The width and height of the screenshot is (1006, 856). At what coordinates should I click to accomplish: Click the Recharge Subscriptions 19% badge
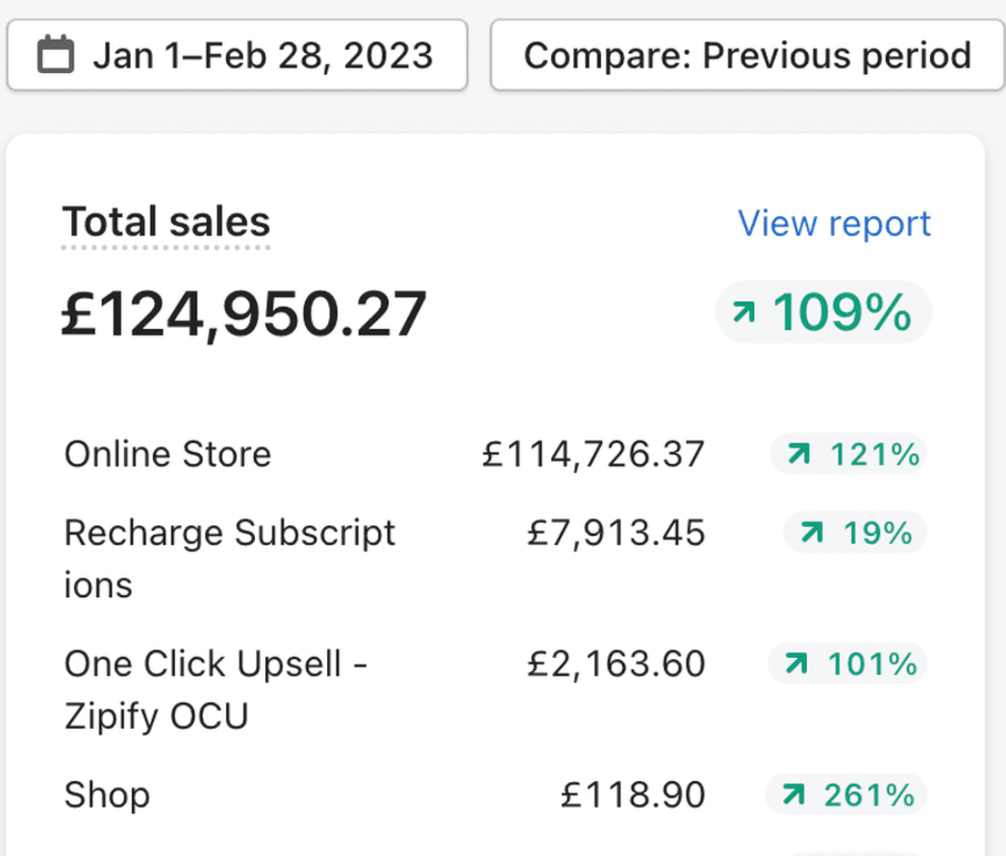click(855, 533)
